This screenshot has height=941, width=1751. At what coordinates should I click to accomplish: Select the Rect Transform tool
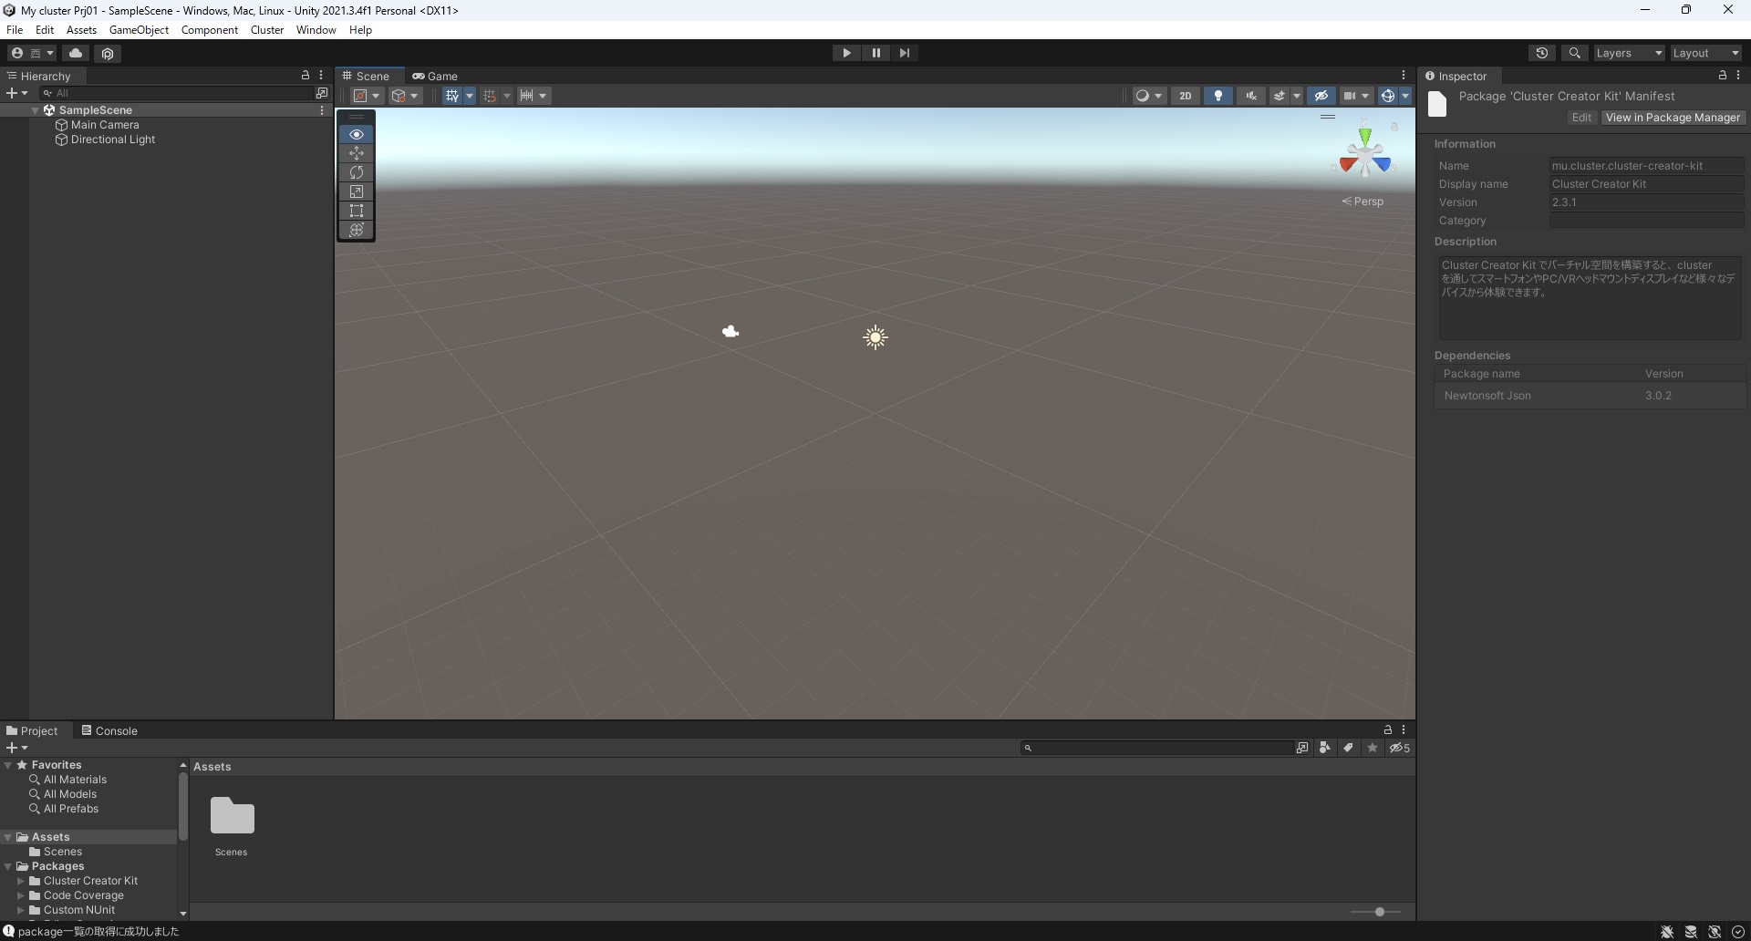coord(356,211)
